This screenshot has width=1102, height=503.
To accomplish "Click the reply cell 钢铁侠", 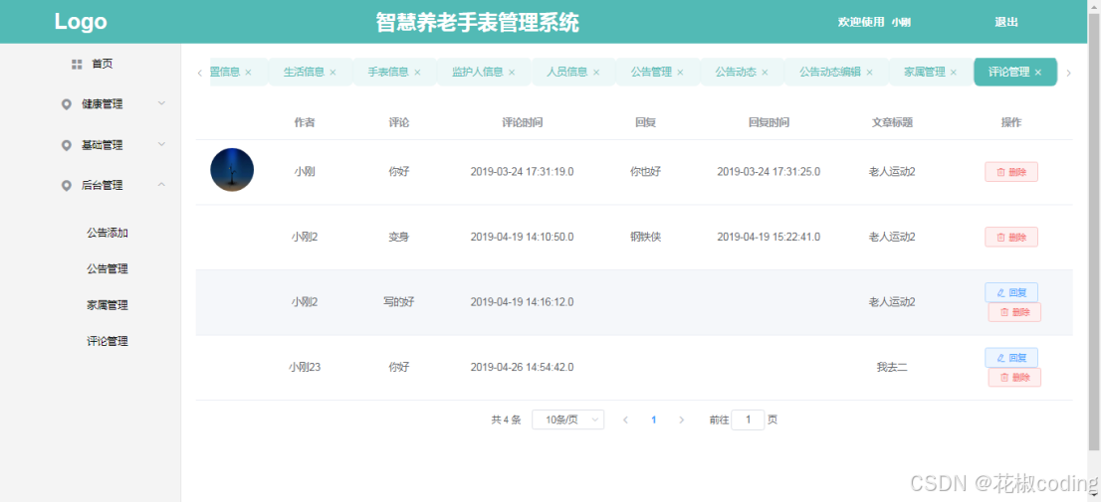I will pos(646,238).
